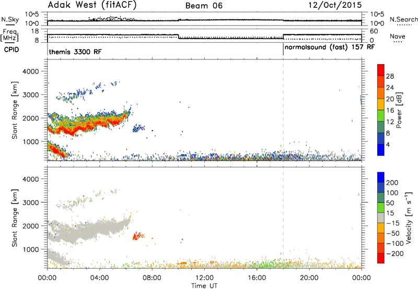The image size is (418, 289).
Task: Click the '16:00' time axis tick label
Action: 257,278
